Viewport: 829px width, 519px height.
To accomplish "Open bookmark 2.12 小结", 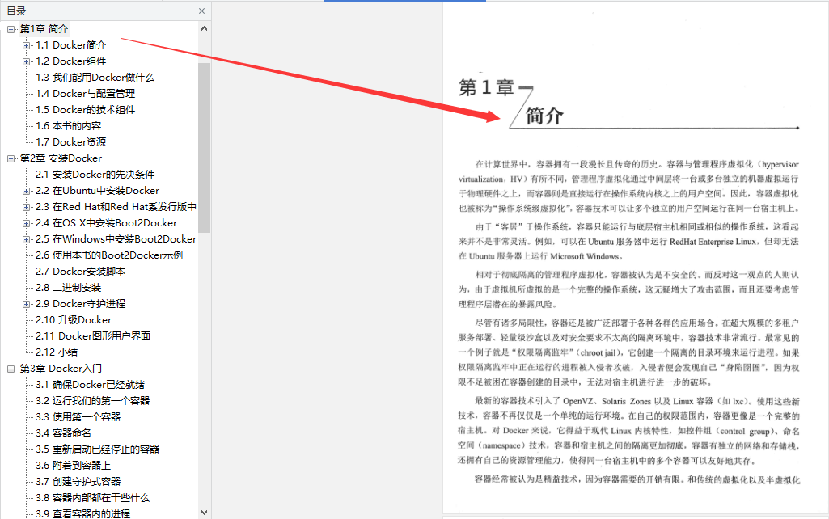I will pyautogui.click(x=57, y=352).
